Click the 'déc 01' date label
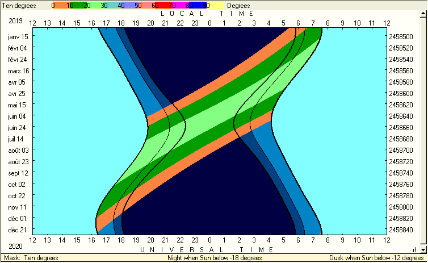The width and height of the screenshot is (428, 263). pyautogui.click(x=17, y=219)
